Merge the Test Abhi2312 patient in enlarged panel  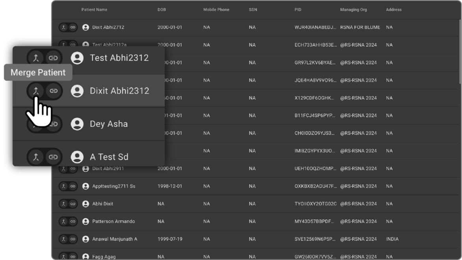coord(36,58)
